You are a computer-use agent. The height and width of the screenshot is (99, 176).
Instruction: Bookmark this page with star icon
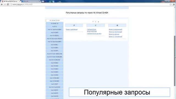tap(170, 4)
